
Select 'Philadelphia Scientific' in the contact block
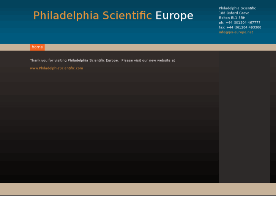237,8
